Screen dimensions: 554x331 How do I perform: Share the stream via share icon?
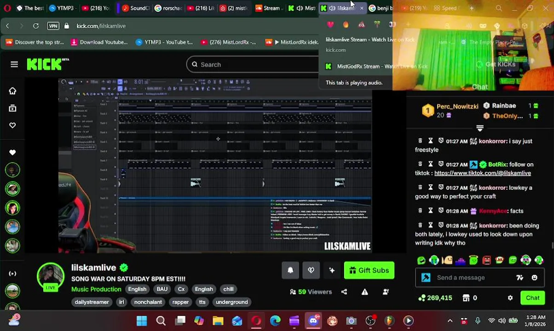[344, 292]
